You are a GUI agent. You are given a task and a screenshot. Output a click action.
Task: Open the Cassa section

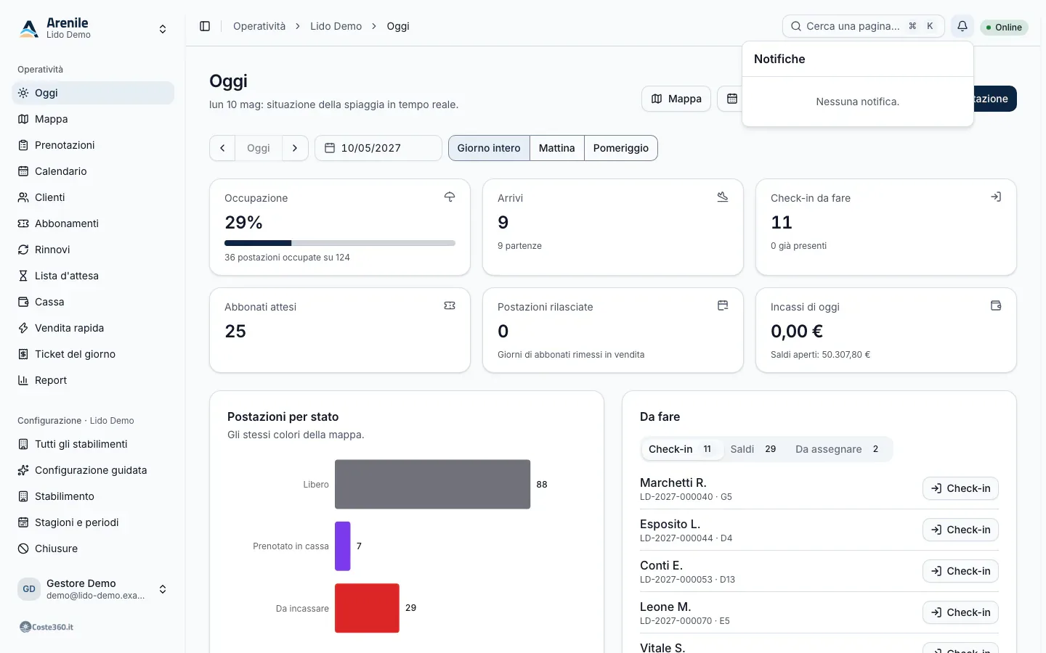93,302
